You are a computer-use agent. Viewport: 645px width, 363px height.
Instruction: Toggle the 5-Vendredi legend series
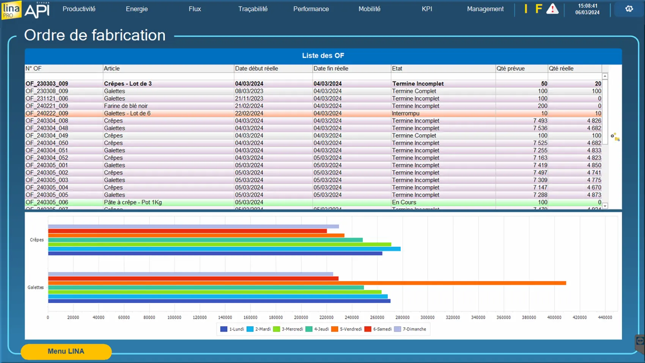(x=346, y=329)
